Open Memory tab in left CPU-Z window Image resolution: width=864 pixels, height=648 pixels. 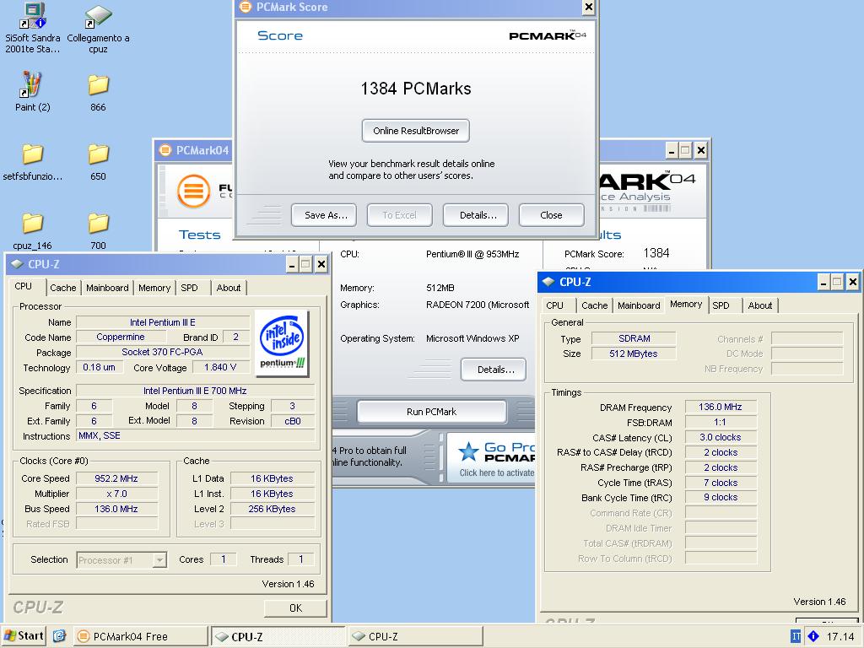[x=154, y=288]
